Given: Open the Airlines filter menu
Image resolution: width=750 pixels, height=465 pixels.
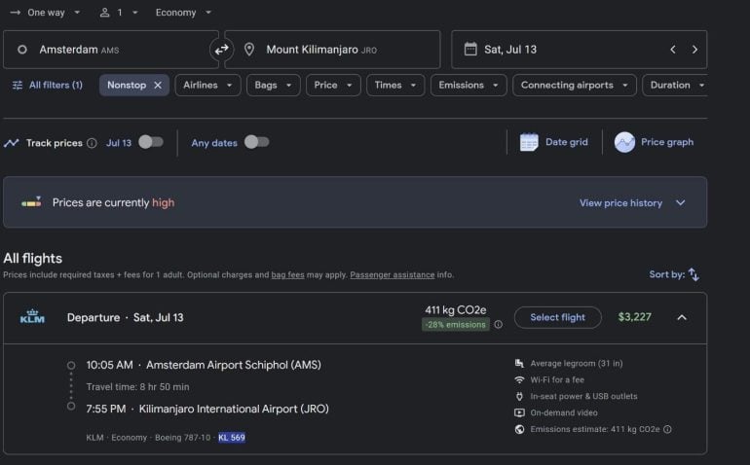Looking at the screenshot, I should coord(207,86).
